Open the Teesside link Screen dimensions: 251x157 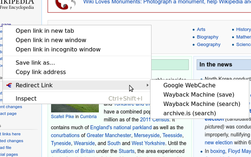coord(172,135)
